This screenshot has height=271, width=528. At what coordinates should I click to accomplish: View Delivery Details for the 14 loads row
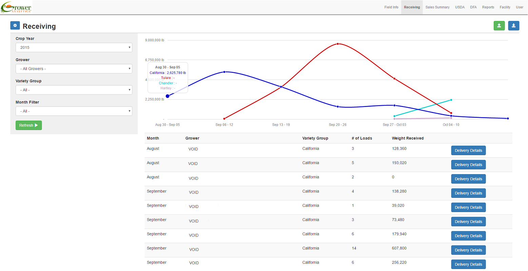tap(468, 250)
